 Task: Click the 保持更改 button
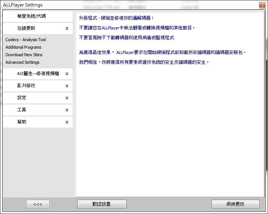coord(235,204)
